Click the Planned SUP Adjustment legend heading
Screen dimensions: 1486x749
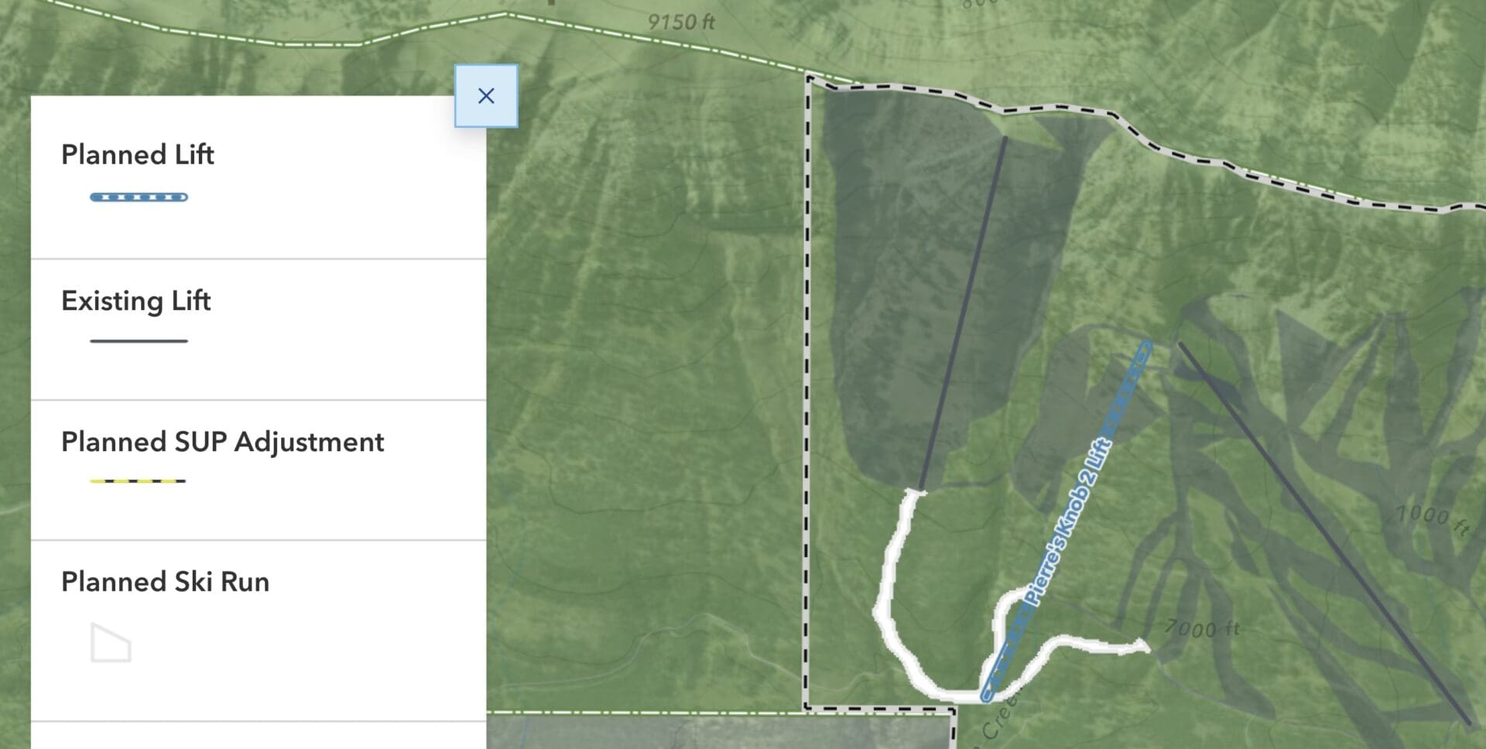(223, 442)
